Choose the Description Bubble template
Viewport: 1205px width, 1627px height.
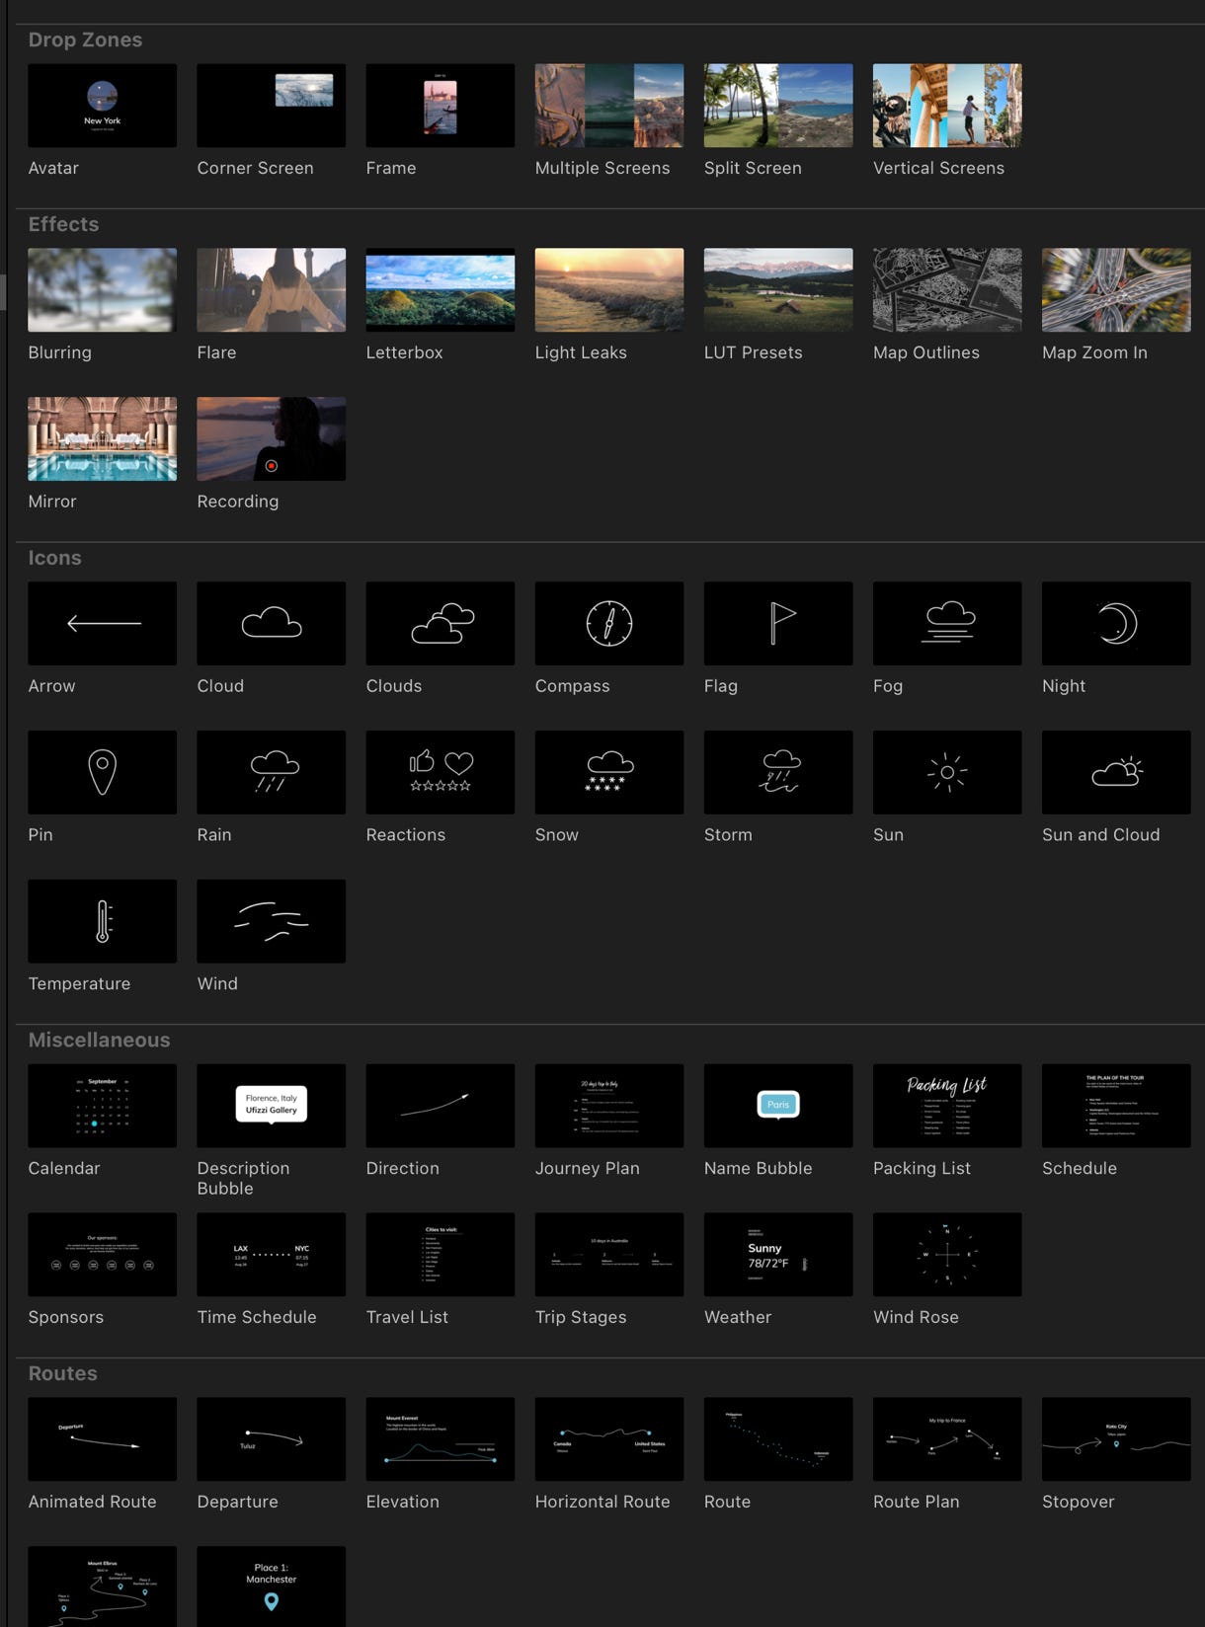click(x=271, y=1106)
